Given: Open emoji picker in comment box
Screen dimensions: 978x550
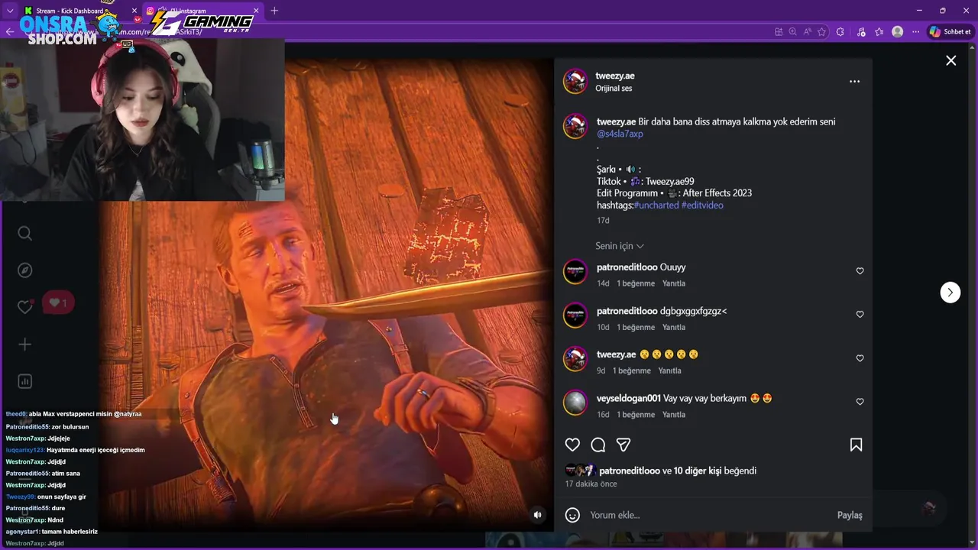Looking at the screenshot, I should coord(572,515).
